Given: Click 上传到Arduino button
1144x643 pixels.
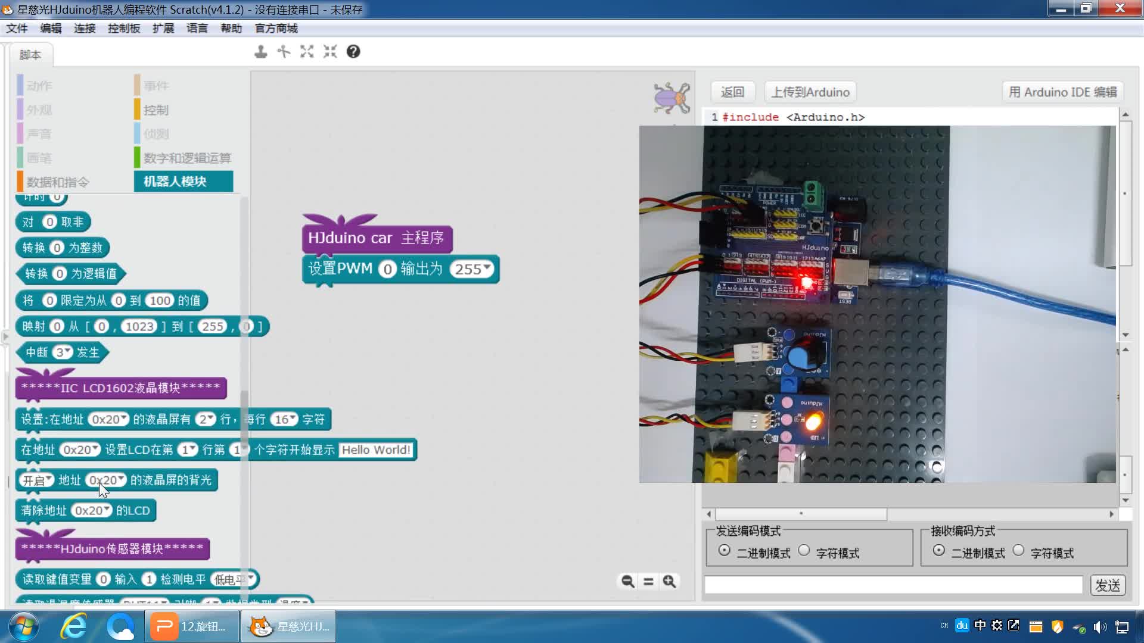Looking at the screenshot, I should point(810,92).
